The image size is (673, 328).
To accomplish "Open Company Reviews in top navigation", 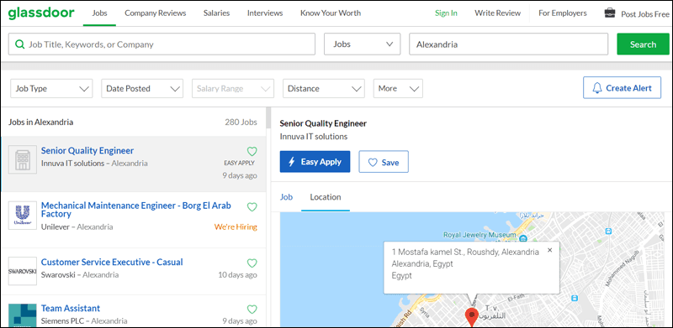I will click(x=156, y=13).
